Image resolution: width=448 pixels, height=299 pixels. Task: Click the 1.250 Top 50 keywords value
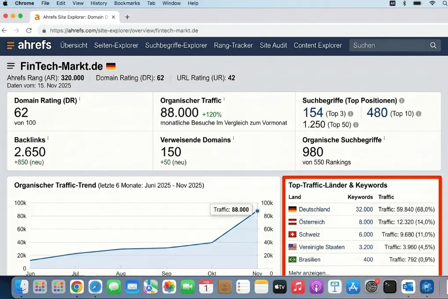click(x=314, y=125)
